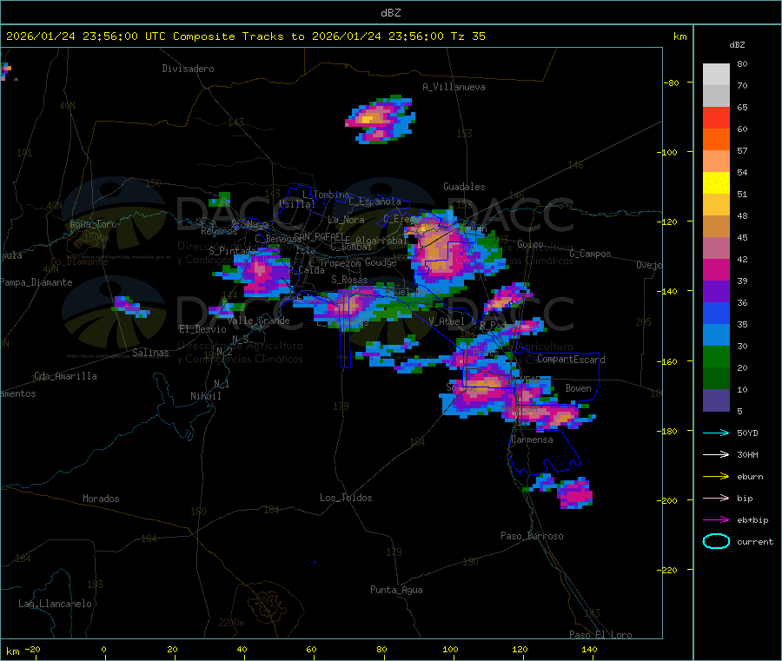Click the 'Valle_Grande' map label
Screen dimensions: 782x661
pos(258,321)
